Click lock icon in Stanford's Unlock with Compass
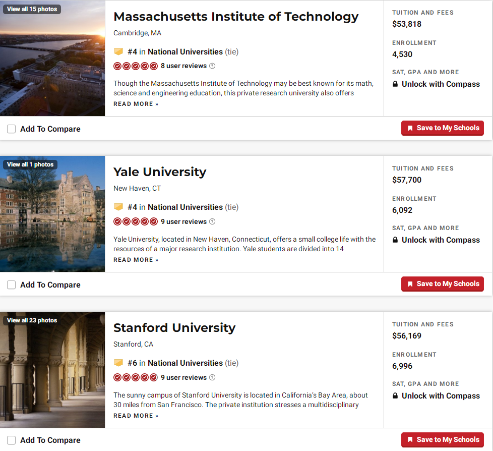Image resolution: width=493 pixels, height=451 pixels. click(x=395, y=396)
